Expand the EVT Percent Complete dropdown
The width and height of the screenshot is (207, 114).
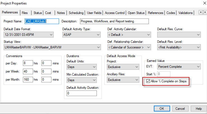[x=179, y=67]
